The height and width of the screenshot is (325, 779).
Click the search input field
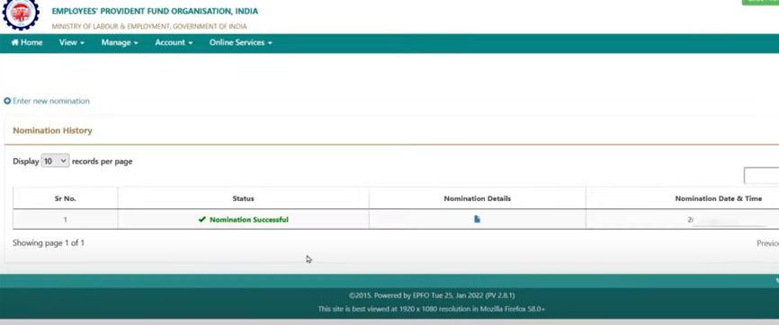761,176
